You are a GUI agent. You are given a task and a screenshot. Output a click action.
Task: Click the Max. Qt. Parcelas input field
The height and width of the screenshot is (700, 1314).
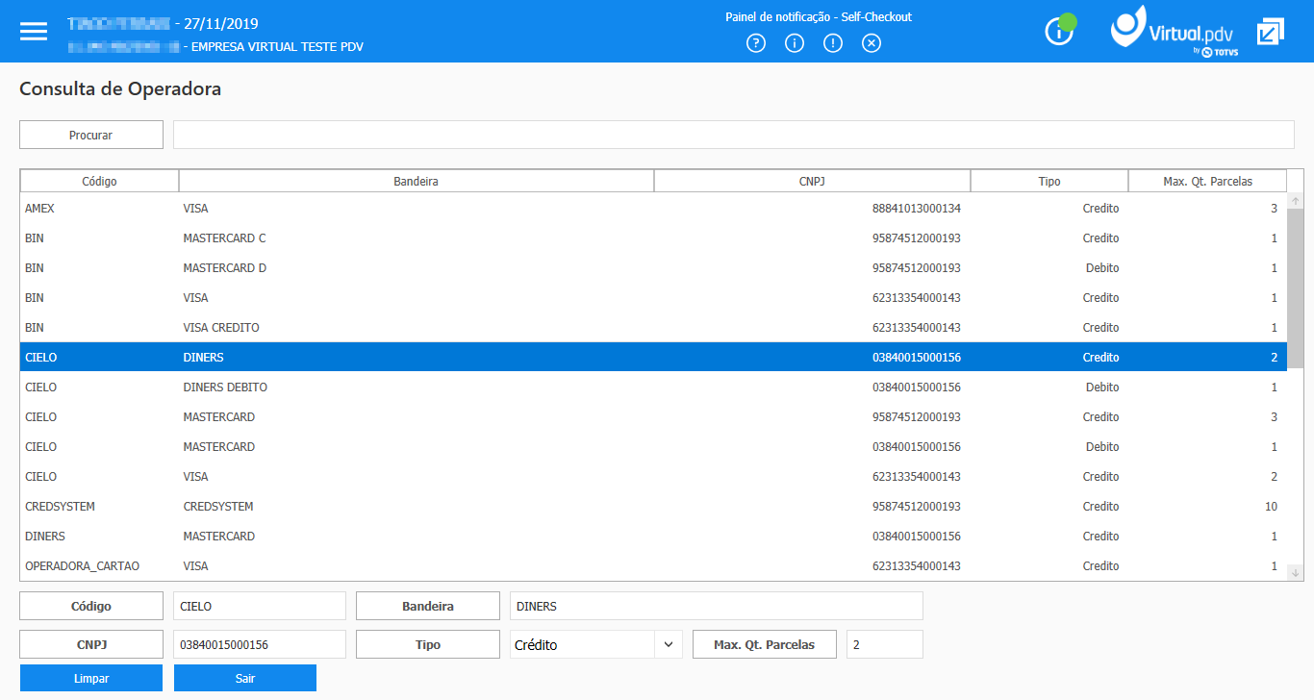tap(885, 644)
